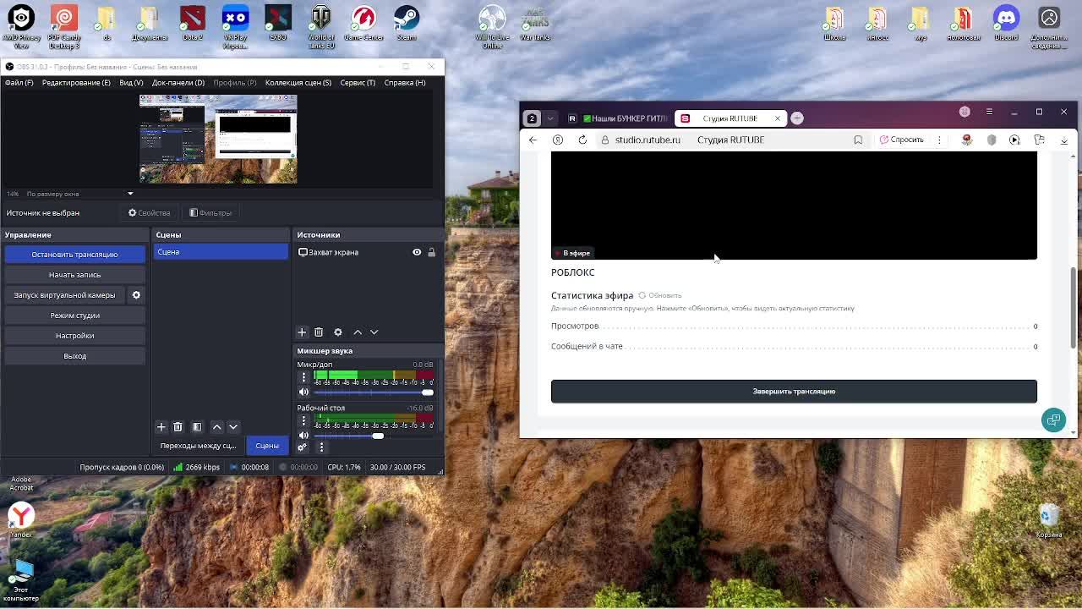Open Фильтры for the source
The height and width of the screenshot is (609, 1082).
210,213
